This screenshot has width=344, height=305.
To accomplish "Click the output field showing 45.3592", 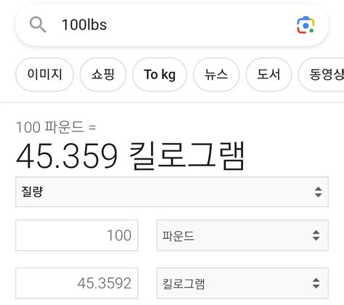I will 77,283.
